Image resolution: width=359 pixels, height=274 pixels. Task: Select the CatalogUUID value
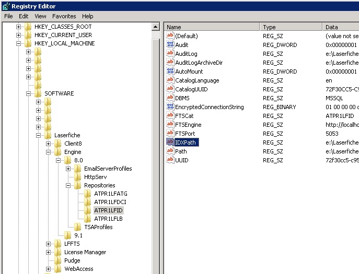[191, 89]
